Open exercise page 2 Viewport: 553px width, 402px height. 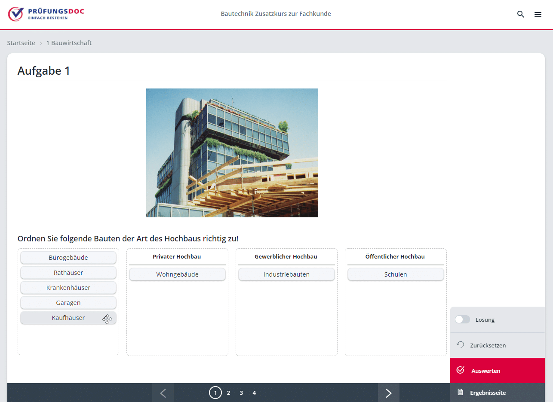click(228, 392)
